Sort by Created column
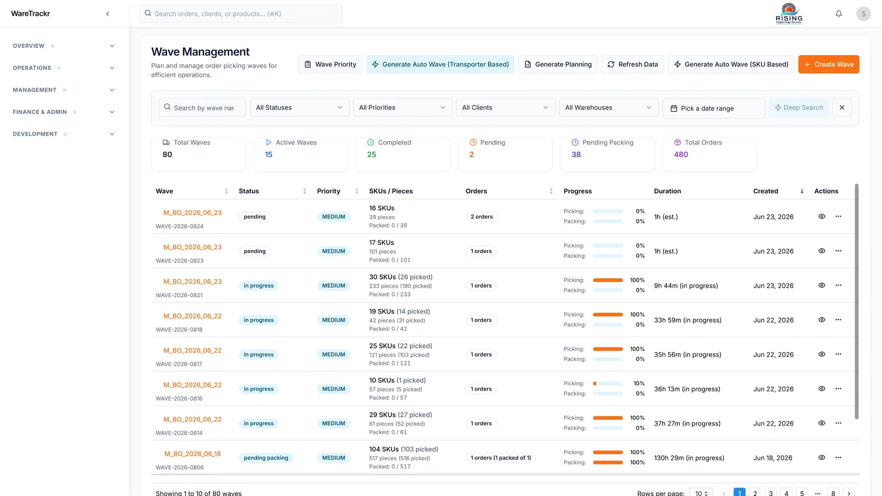Screen dimensions: 882x496 tap(802, 191)
